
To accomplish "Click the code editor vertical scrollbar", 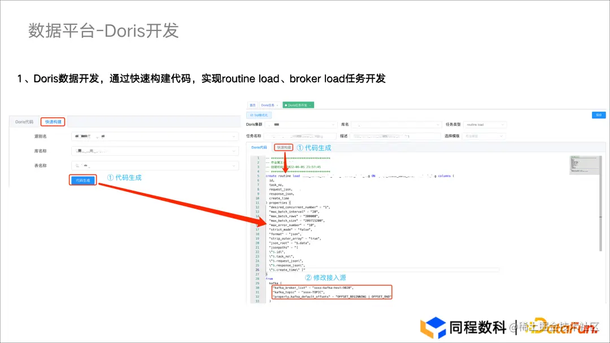I will [600, 203].
